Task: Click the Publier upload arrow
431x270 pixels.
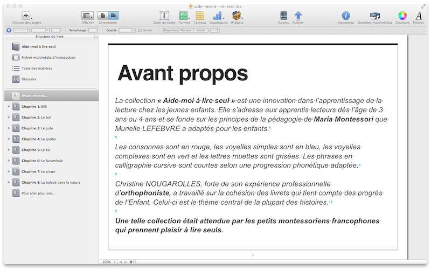Action: point(298,16)
